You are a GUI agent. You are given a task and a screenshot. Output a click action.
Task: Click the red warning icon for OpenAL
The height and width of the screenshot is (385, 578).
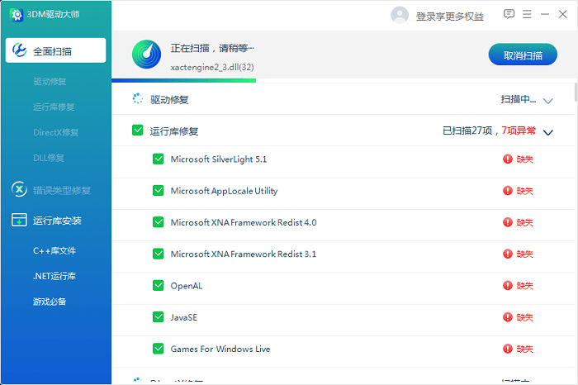coord(508,285)
